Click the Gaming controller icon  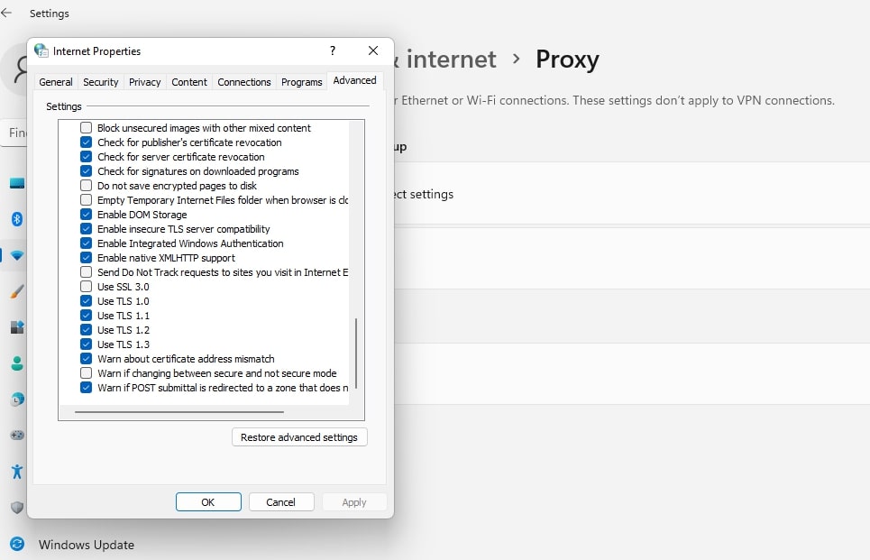coord(16,436)
